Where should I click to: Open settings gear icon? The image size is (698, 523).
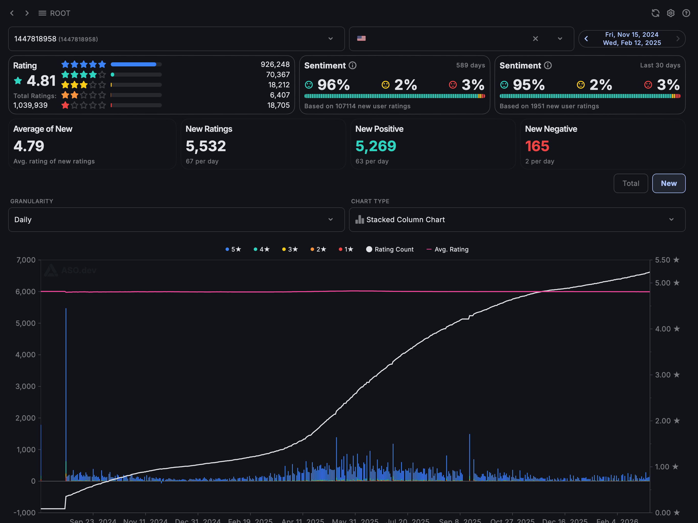(671, 13)
